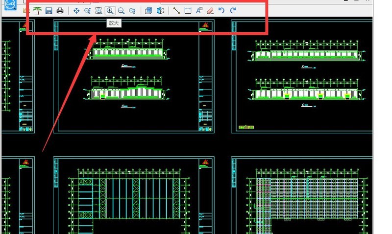This screenshot has height=234, width=392.
Task: Select the 3D cube view icon
Action: click(x=160, y=11)
